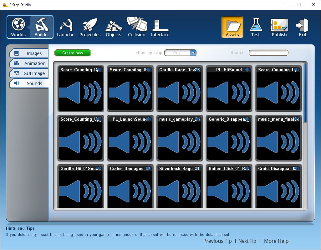Click the Test flask icon
Image resolution: width=321 pixels, height=250 pixels.
256,25
